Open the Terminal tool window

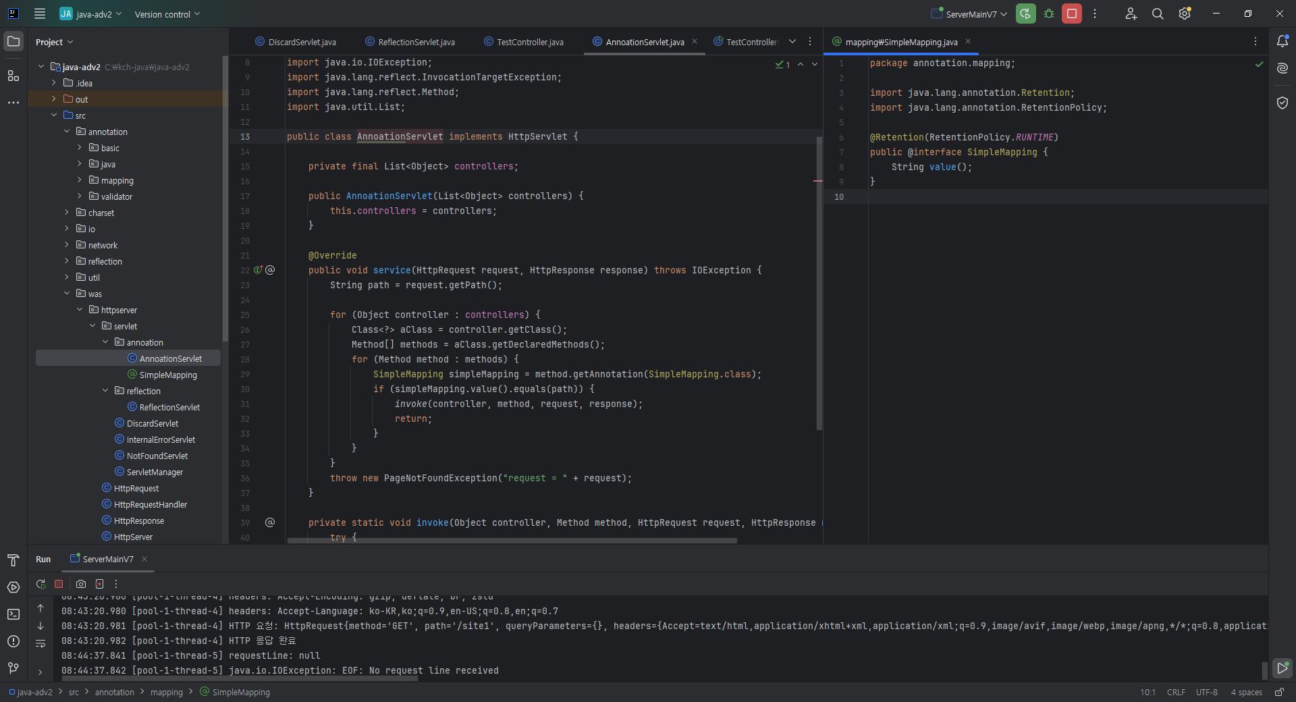[13, 614]
